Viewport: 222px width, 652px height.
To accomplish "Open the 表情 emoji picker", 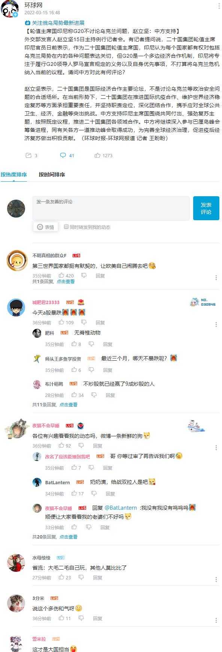I will tap(46, 227).
